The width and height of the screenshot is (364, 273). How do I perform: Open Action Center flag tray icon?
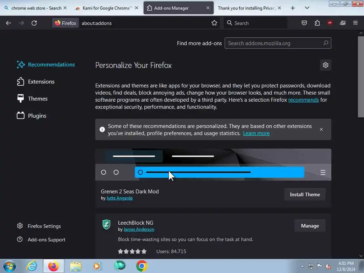320,266
